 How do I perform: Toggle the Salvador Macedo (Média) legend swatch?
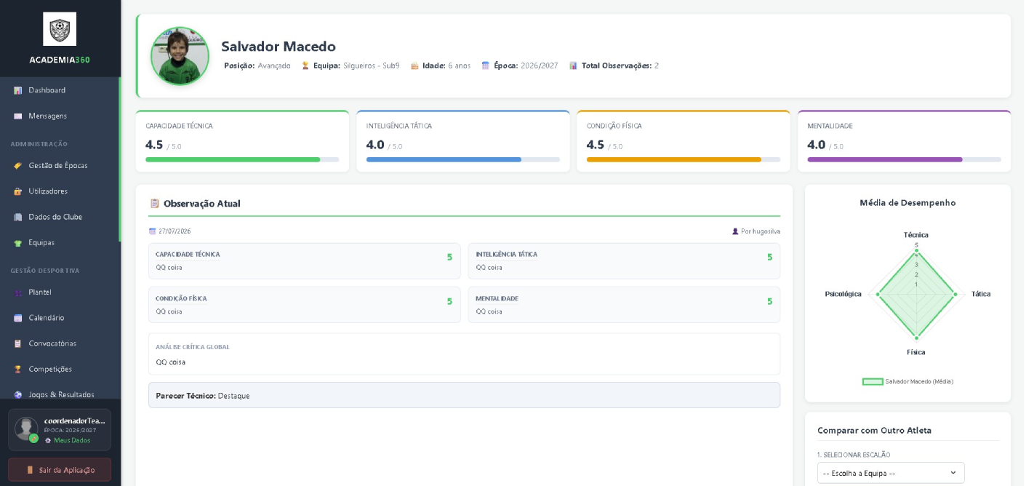872,382
